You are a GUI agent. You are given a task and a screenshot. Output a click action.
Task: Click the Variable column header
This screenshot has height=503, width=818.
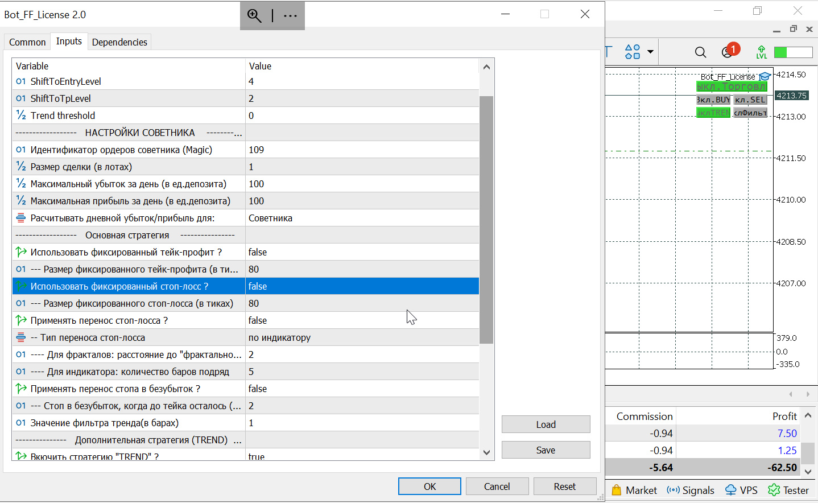coord(129,66)
